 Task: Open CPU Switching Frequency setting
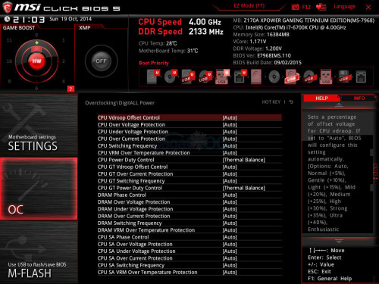[189, 146]
